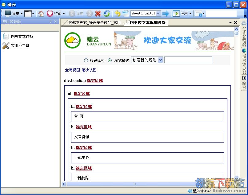Open 后台浏览器 side panel

coord(244,61)
